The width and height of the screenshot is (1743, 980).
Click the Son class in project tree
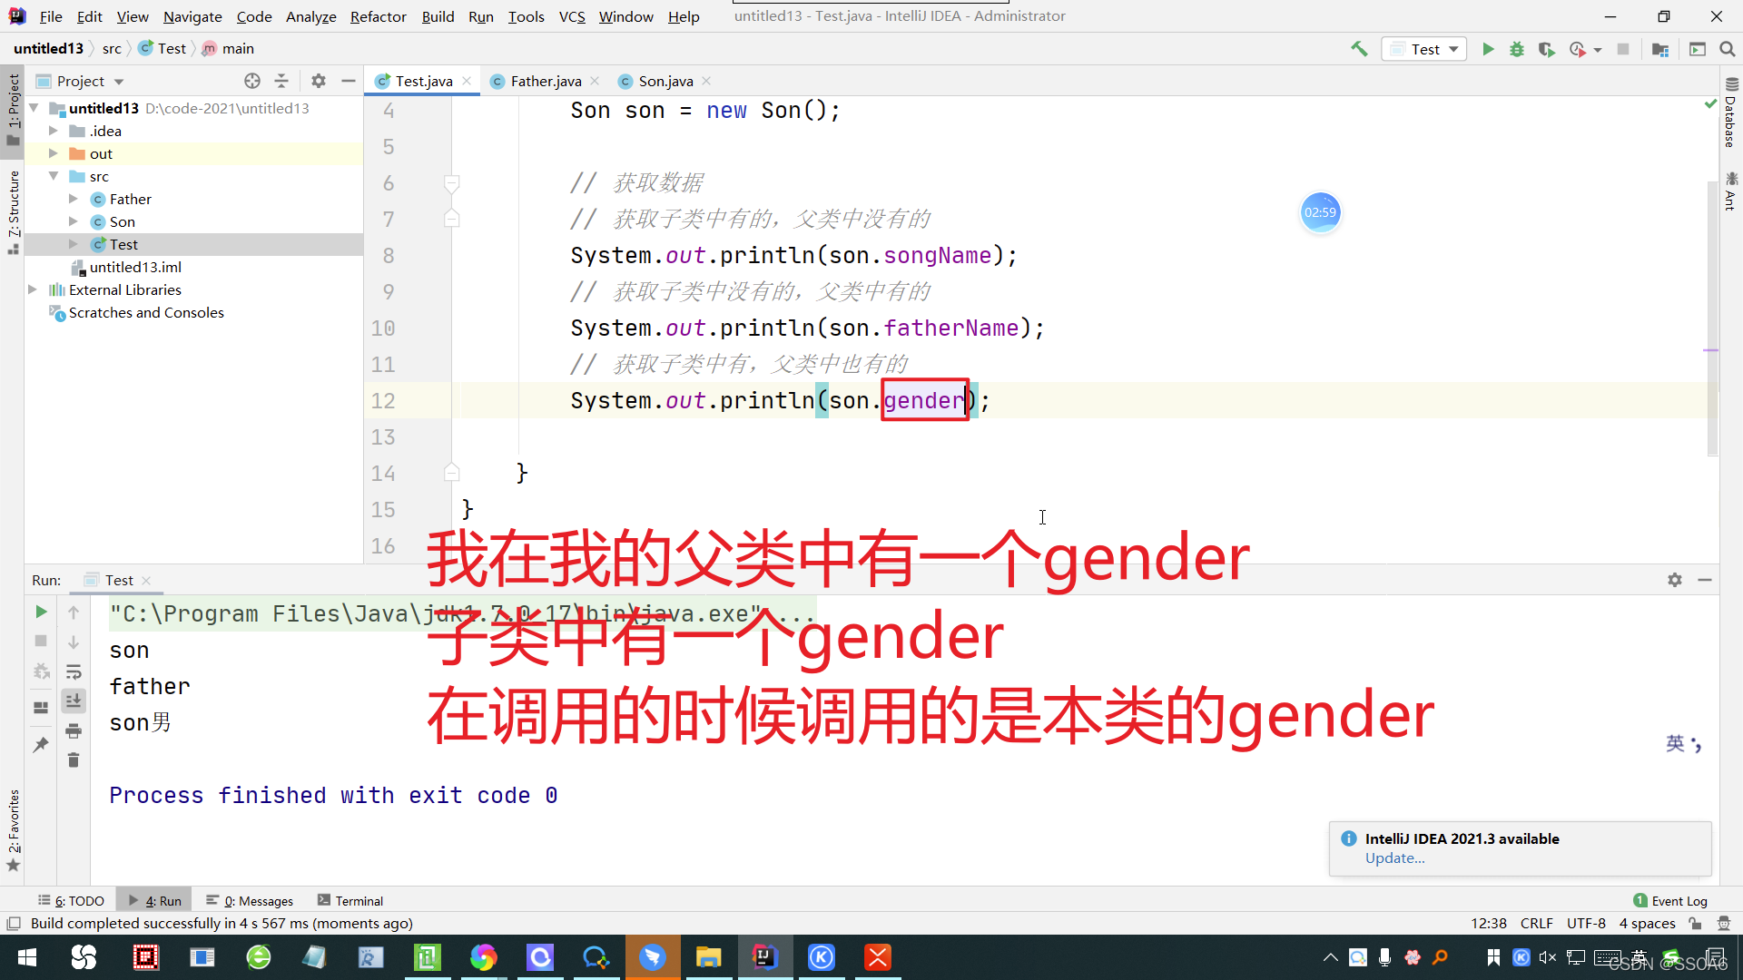pos(123,221)
